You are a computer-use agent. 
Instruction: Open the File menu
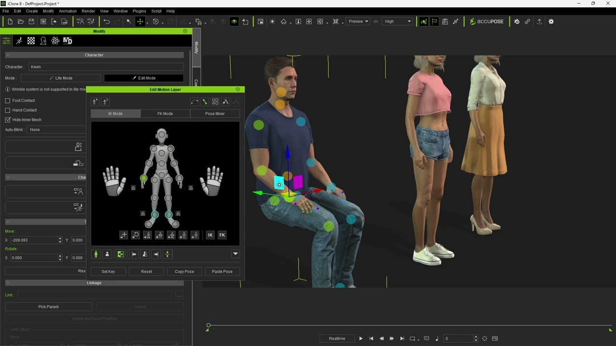point(6,11)
